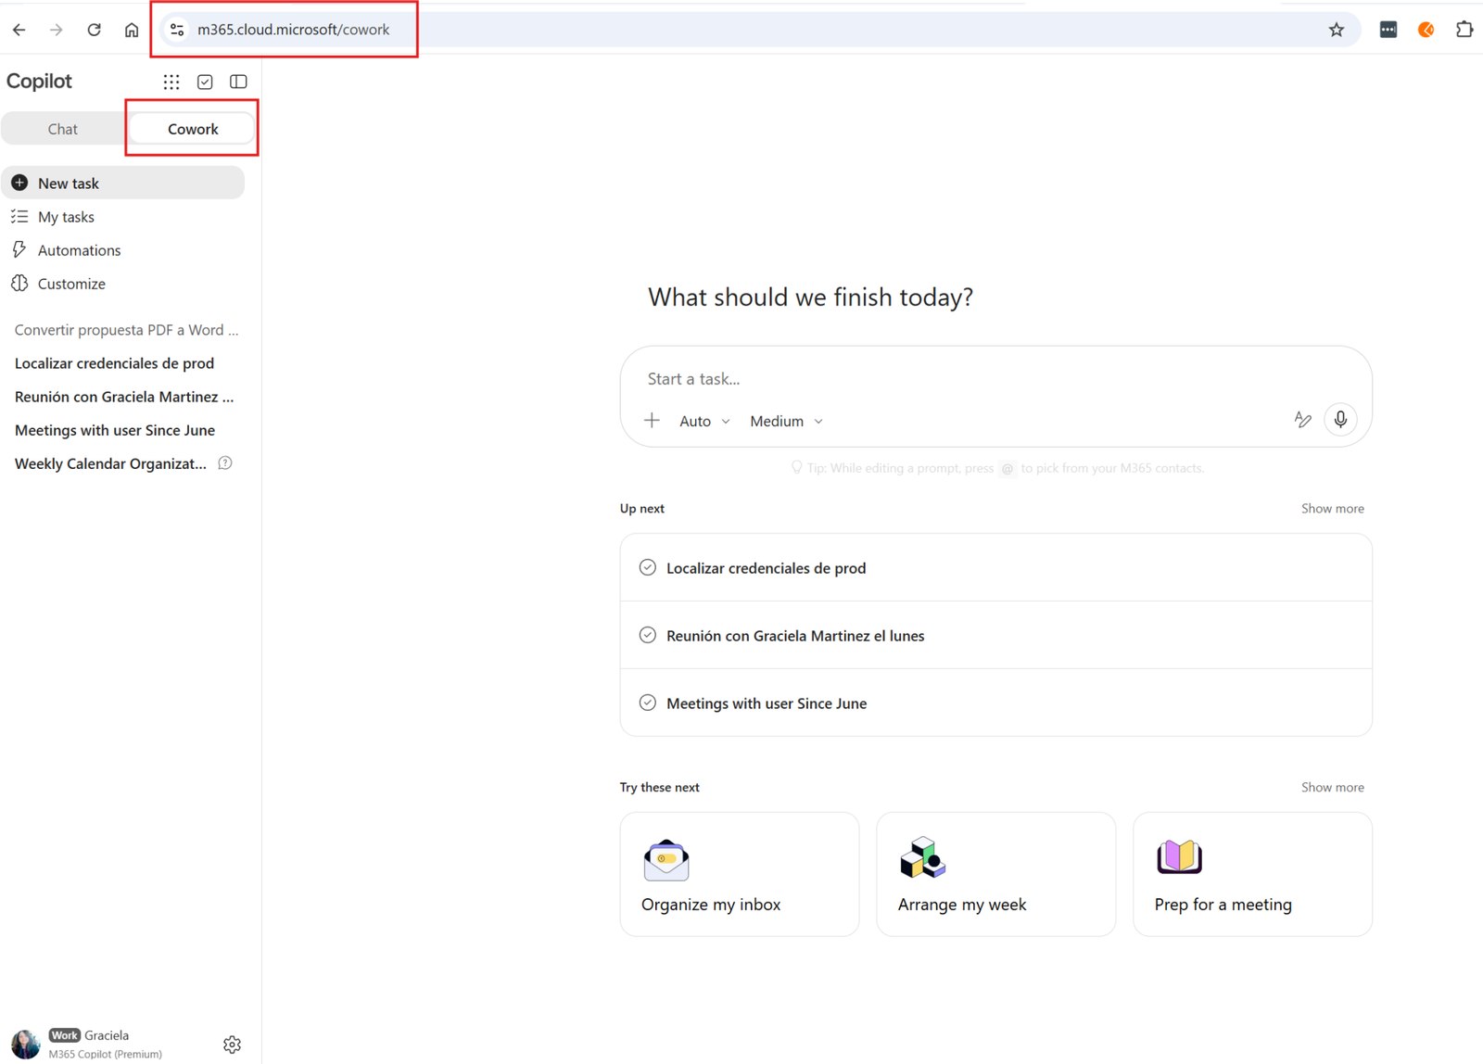Screen dimensions: 1483x1064
Task: Check the circle for Localizar credenciales de prod
Action: click(648, 567)
